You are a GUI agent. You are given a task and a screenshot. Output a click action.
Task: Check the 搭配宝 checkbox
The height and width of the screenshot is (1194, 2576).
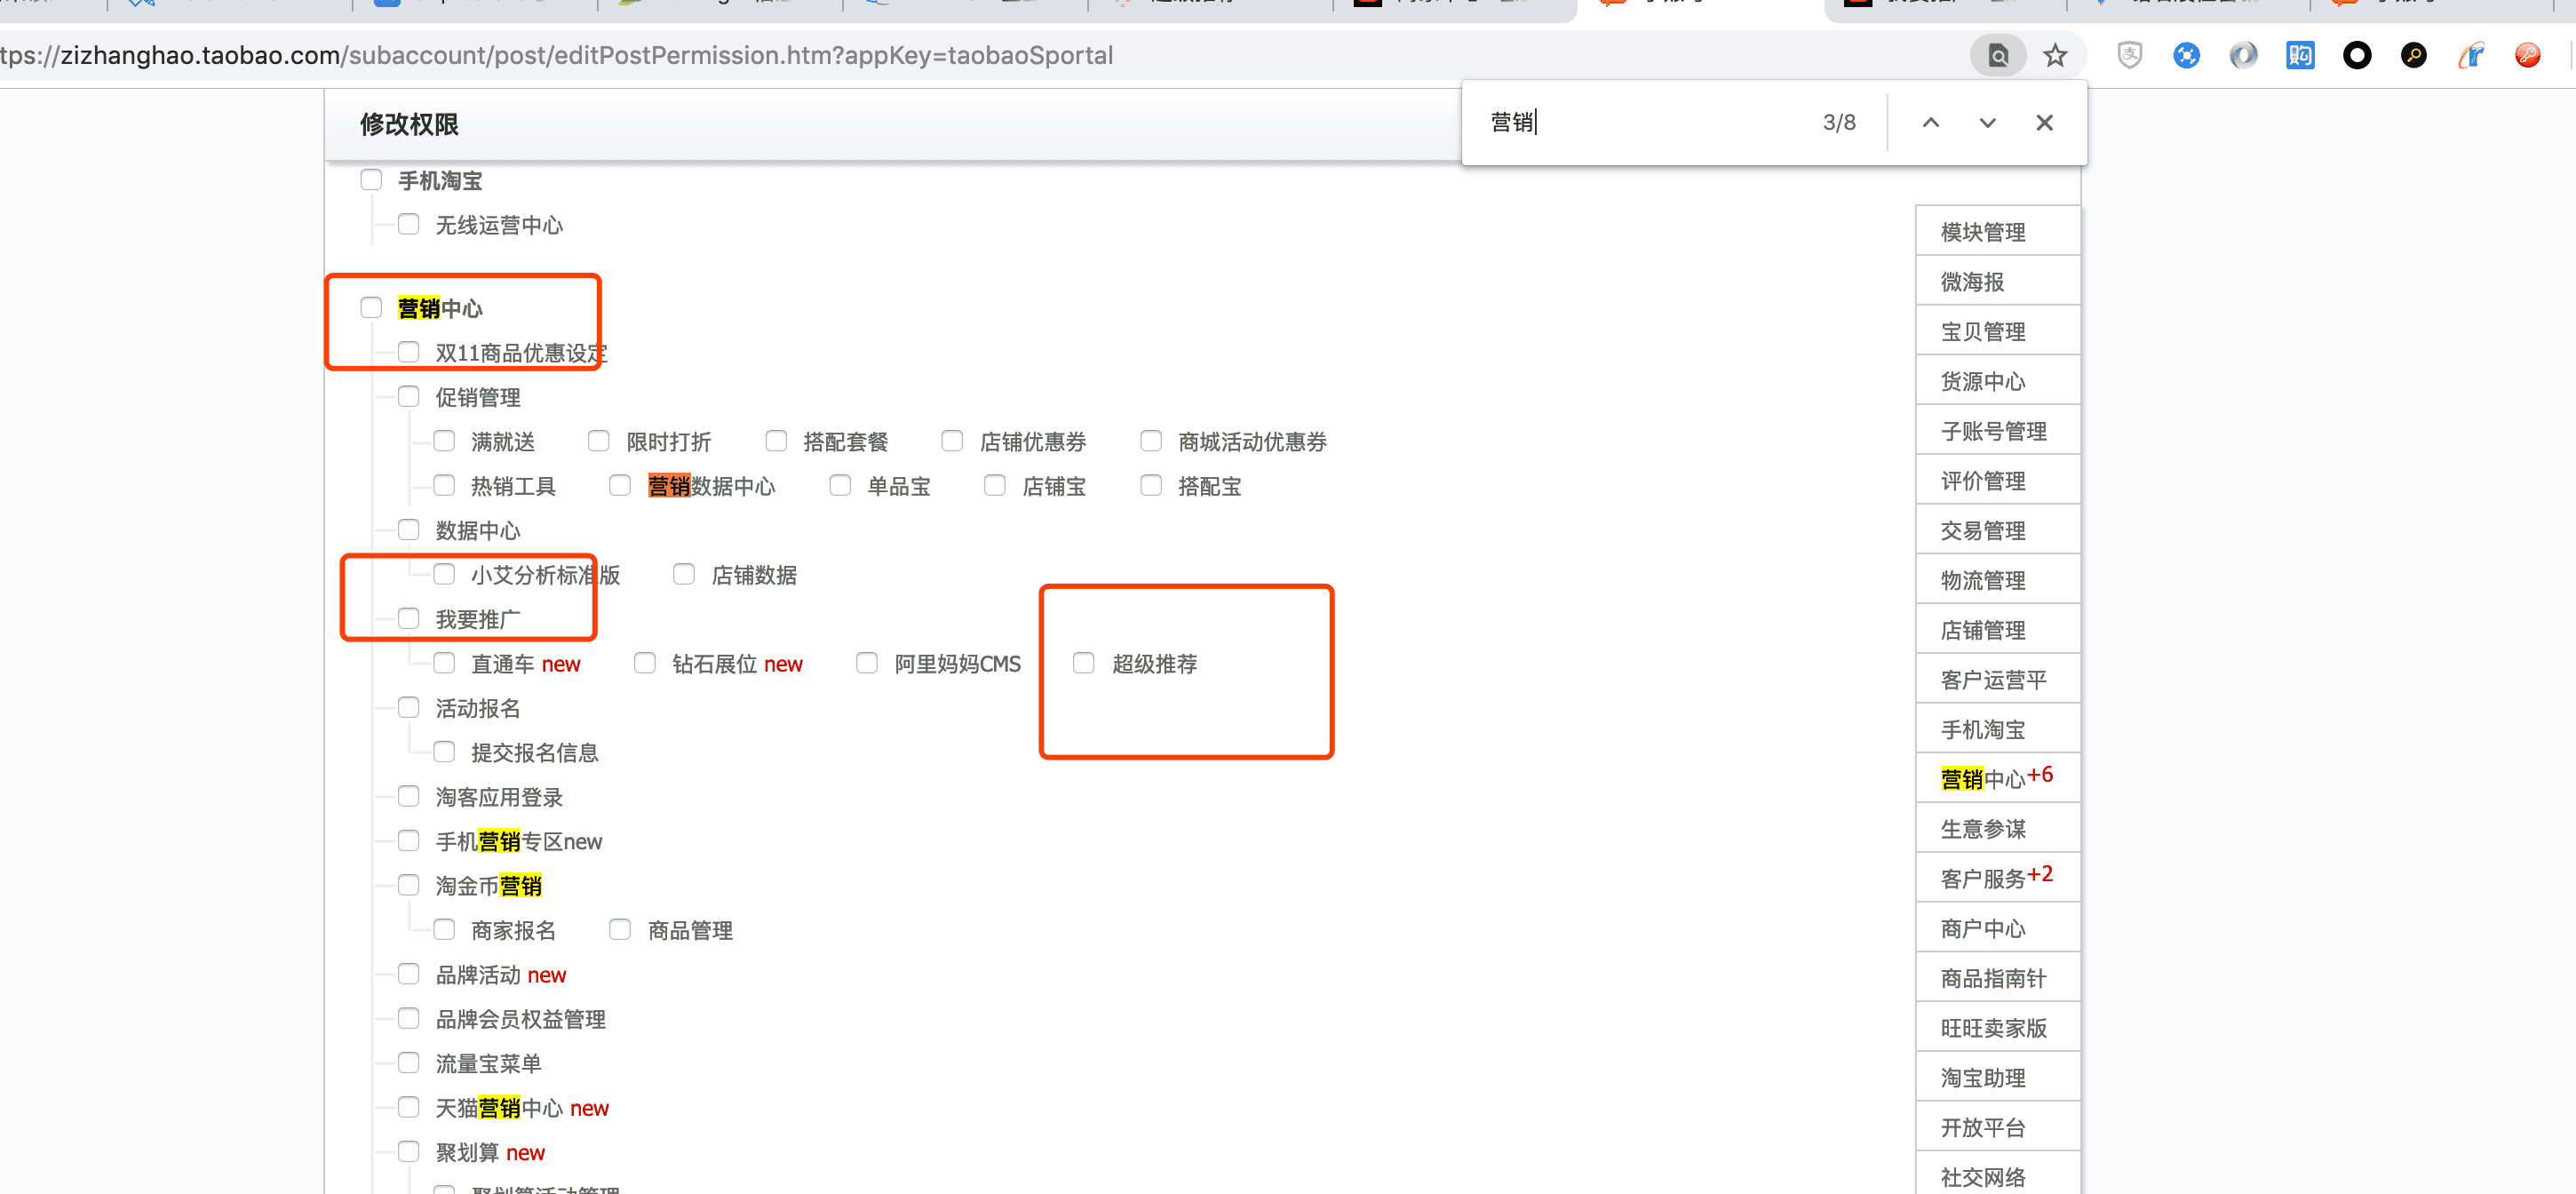tap(1151, 485)
